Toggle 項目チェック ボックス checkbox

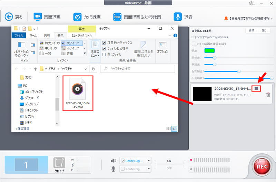[x=104, y=43]
